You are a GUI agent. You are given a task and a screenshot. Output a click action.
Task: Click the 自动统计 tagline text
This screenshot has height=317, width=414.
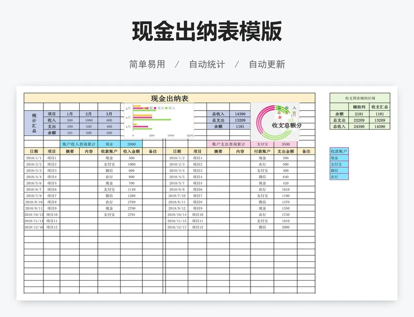pyautogui.click(x=207, y=64)
